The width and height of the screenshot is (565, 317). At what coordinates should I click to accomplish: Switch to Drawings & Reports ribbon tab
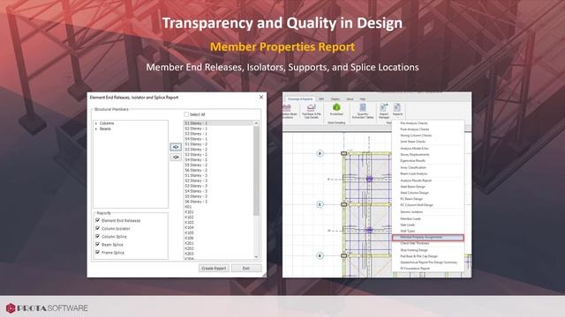coord(300,99)
